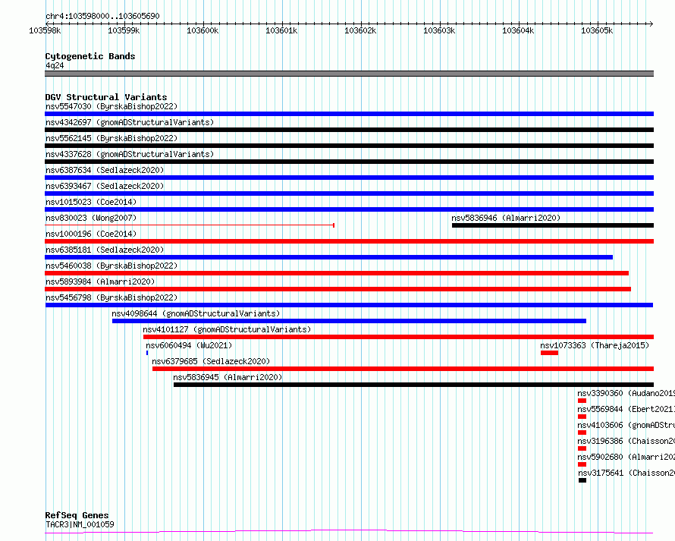Click the 103598k ruler tick label
Screen dimensions: 675x541
[x=45, y=30]
